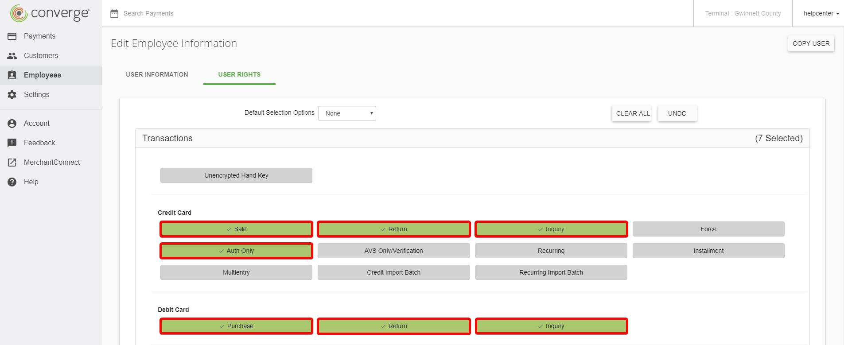Open the Default Selection Options dropdown
Viewport: 844px width, 345px height.
[347, 113]
